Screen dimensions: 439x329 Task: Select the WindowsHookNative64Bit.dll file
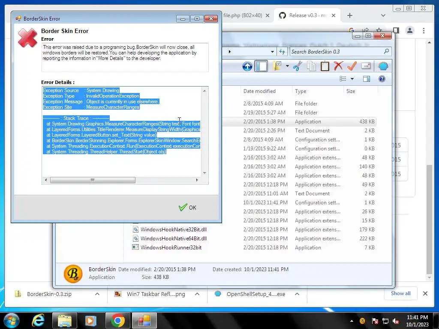coord(174,238)
